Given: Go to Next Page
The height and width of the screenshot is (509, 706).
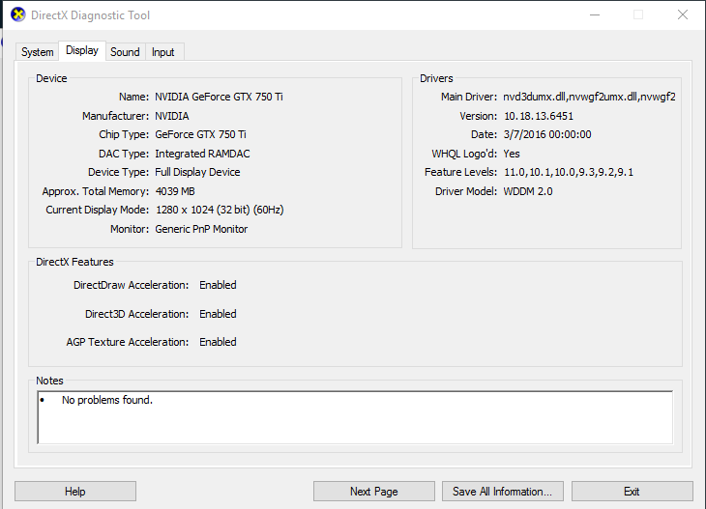Looking at the screenshot, I should [374, 491].
